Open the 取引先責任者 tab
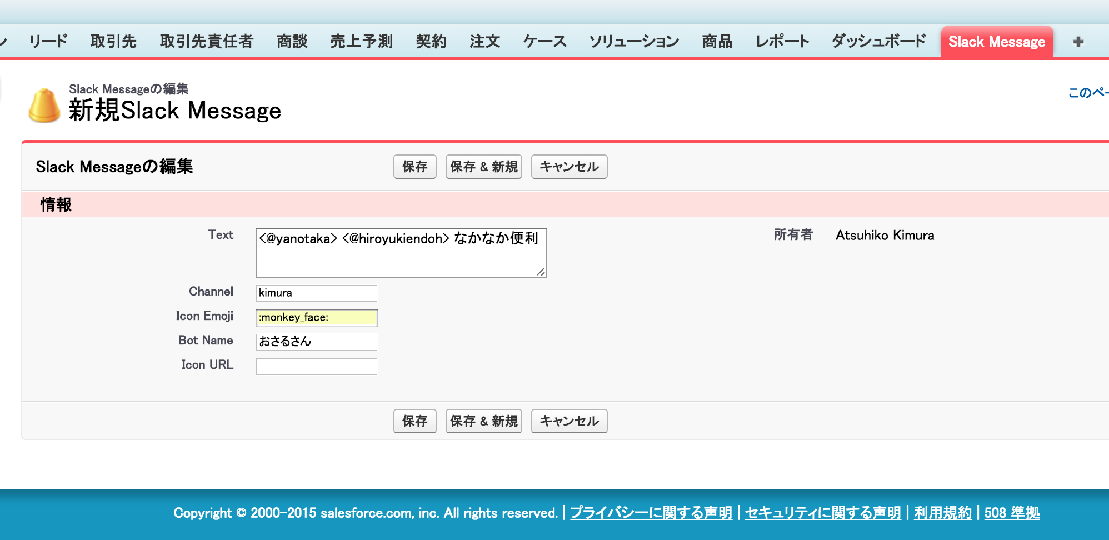The height and width of the screenshot is (540, 1109). (x=206, y=41)
